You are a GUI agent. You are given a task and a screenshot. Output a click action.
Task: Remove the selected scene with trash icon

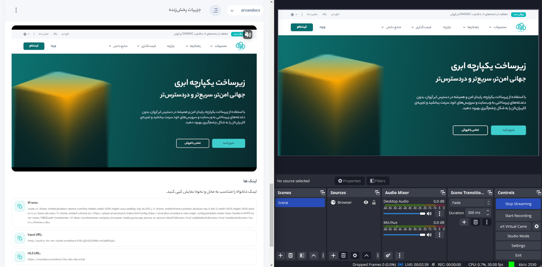[290, 255]
